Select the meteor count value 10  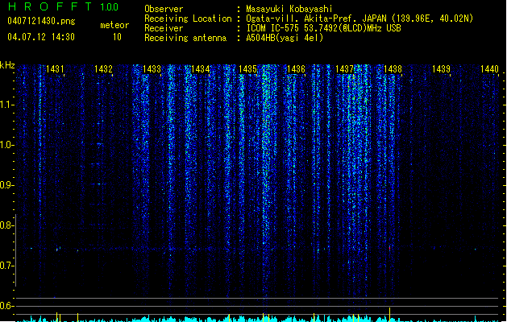117,37
